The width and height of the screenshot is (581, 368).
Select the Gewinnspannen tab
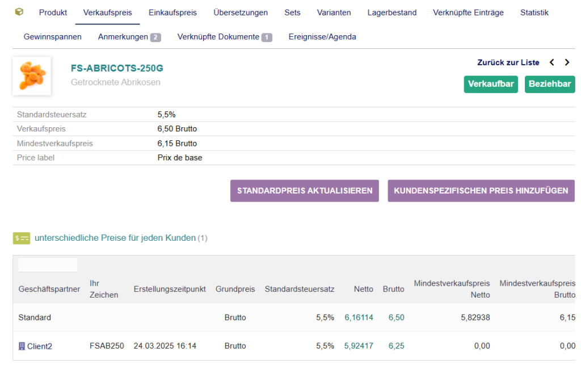point(53,37)
